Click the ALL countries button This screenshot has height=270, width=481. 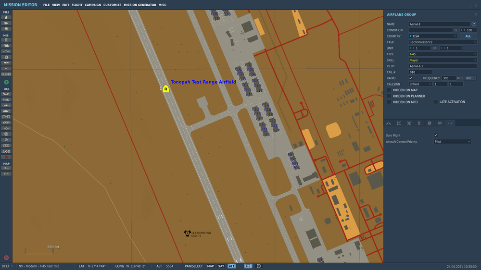(x=468, y=36)
